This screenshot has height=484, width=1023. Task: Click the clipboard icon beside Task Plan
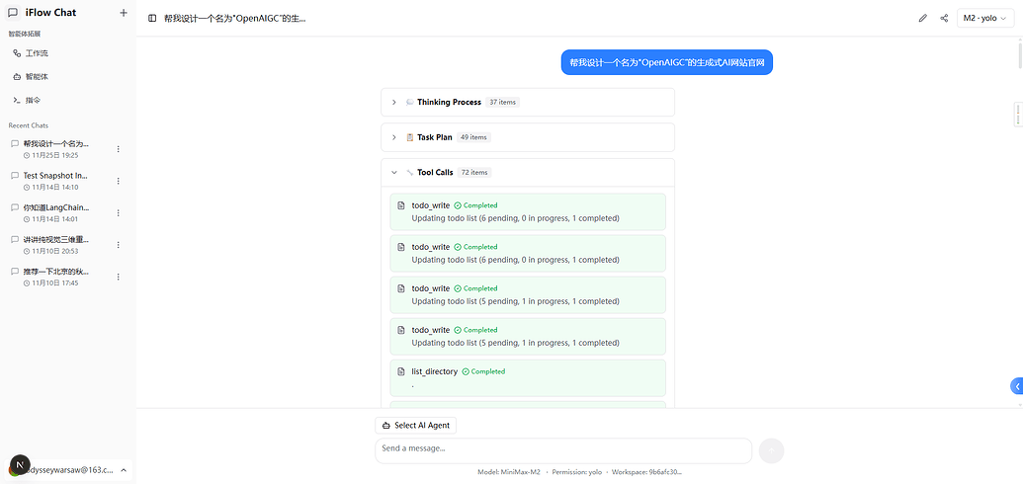pyautogui.click(x=410, y=137)
